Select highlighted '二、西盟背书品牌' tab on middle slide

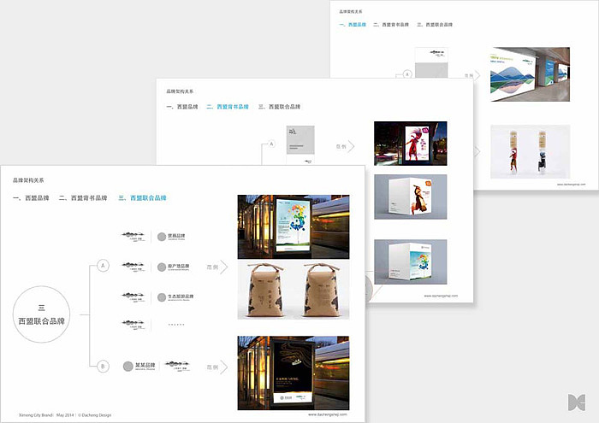point(228,107)
